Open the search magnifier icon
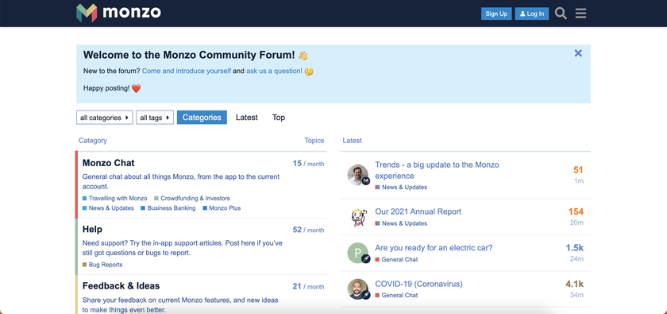 pos(561,14)
